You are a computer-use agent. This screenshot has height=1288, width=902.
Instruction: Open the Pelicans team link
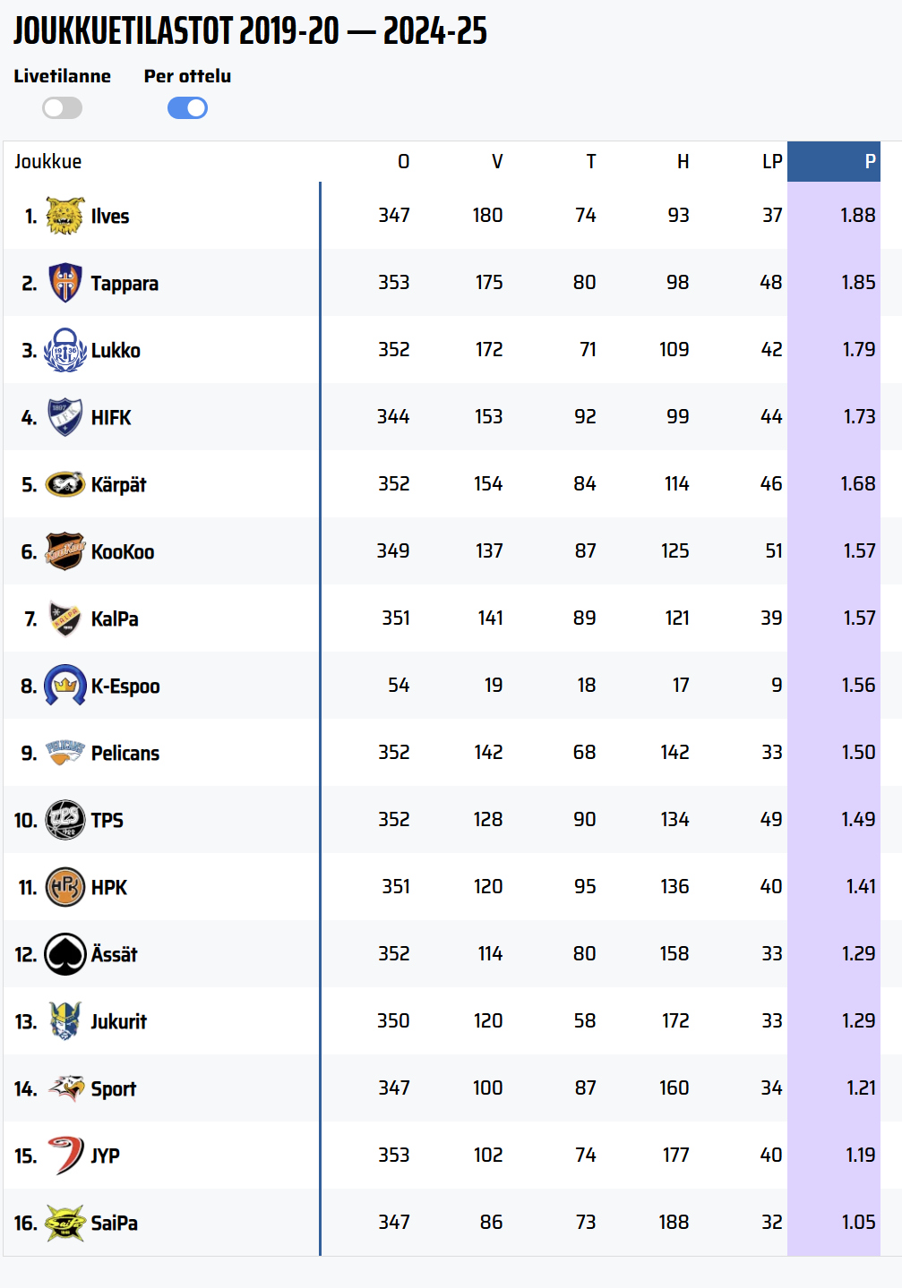point(125,754)
